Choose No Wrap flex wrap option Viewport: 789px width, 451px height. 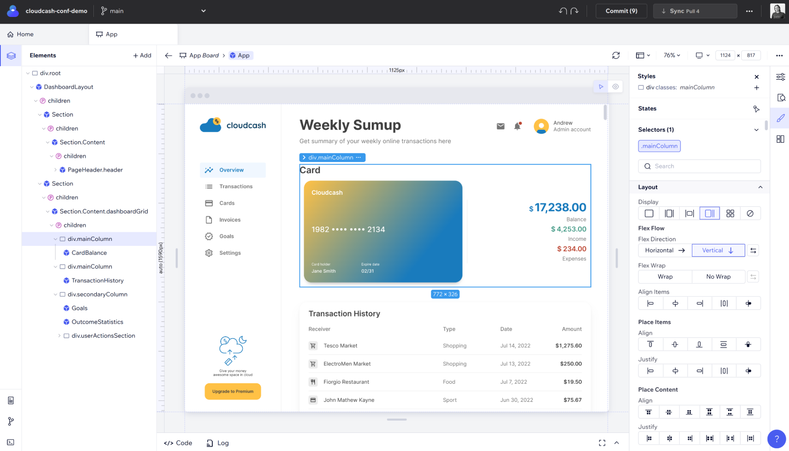coord(718,277)
